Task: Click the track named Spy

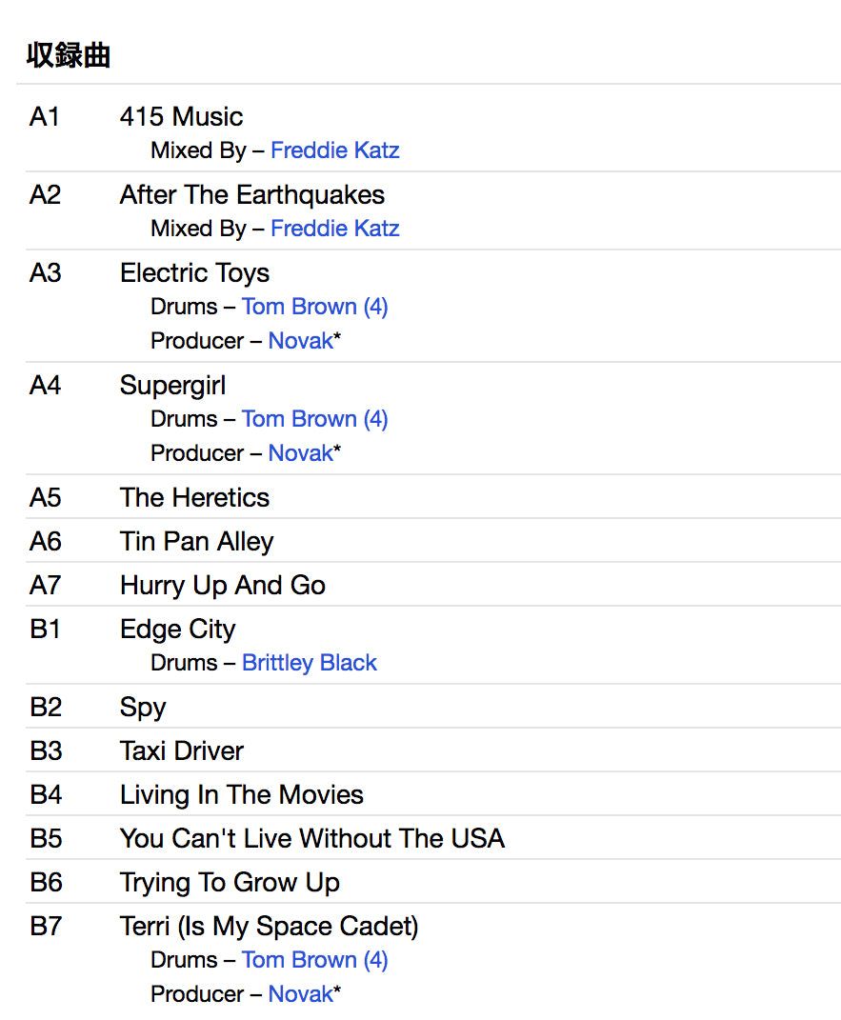Action: click(x=143, y=708)
